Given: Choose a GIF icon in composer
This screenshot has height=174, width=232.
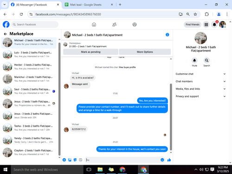Looking at the screenshot, I should [x=81, y=160].
